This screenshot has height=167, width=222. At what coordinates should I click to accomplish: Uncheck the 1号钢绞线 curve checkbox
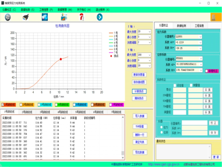[3, 105]
